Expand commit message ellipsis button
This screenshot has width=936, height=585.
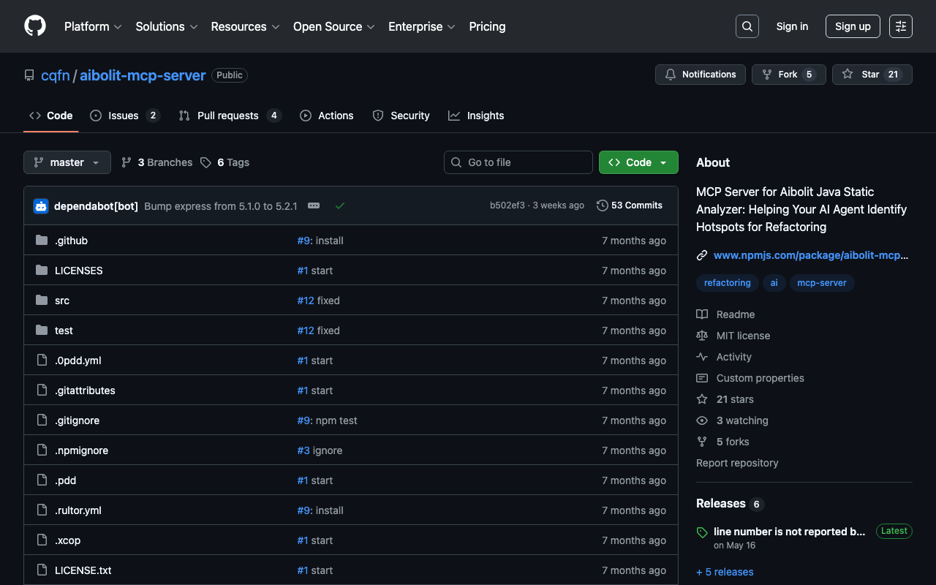(x=314, y=206)
